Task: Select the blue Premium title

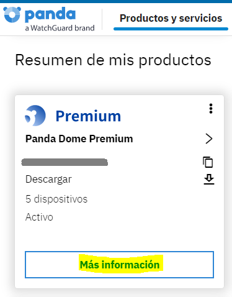Action: pos(88,116)
